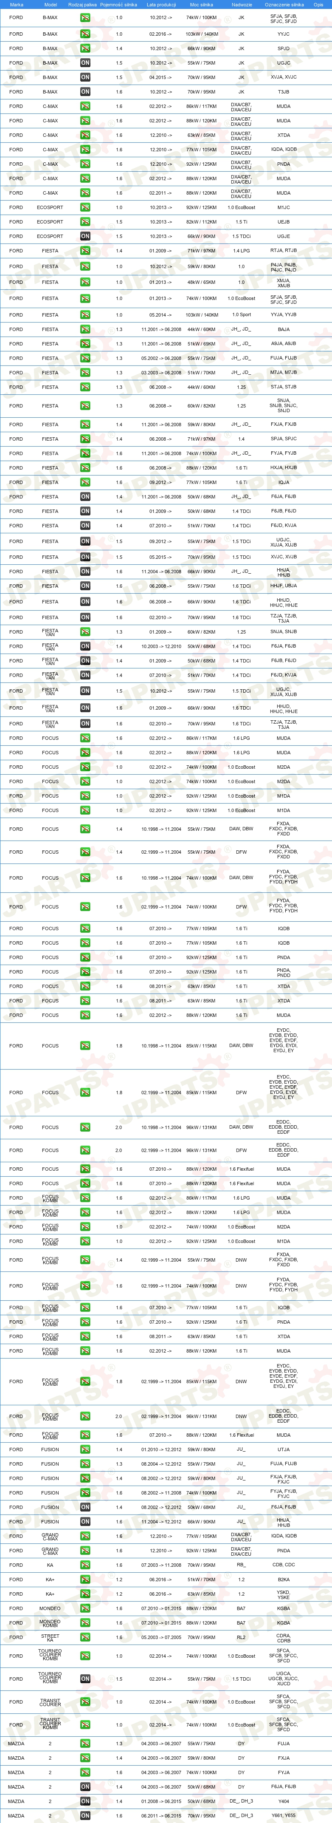This screenshot has height=1823, width=332.
Task: Click diesel ON icon in FUSION HHJA, HHJB row
Action: (x=85, y=1522)
